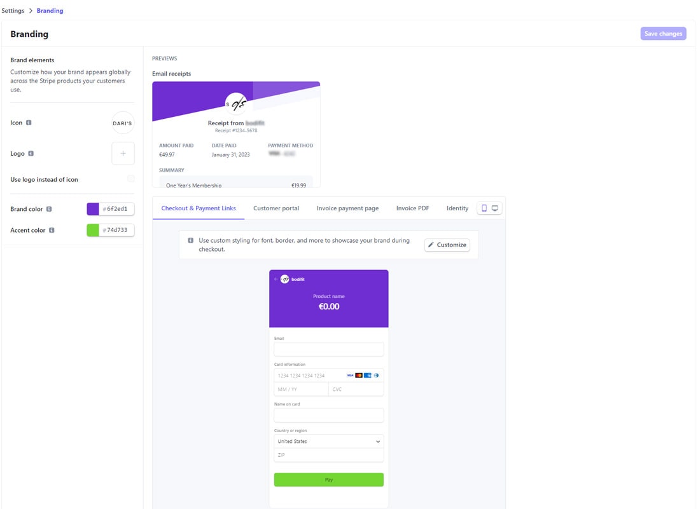Click the plus box to upload a logo
Screen dimensions: 698x509
coord(123,153)
